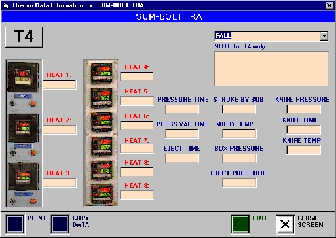Click the HEAT 1 input field
Screen dimensions: 336x238
pyautogui.click(x=60, y=84)
